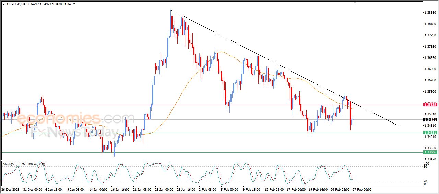Screen dimensions: 439x194
Task: Click the 28 Jan 16:00 date label
Action: 186,189
